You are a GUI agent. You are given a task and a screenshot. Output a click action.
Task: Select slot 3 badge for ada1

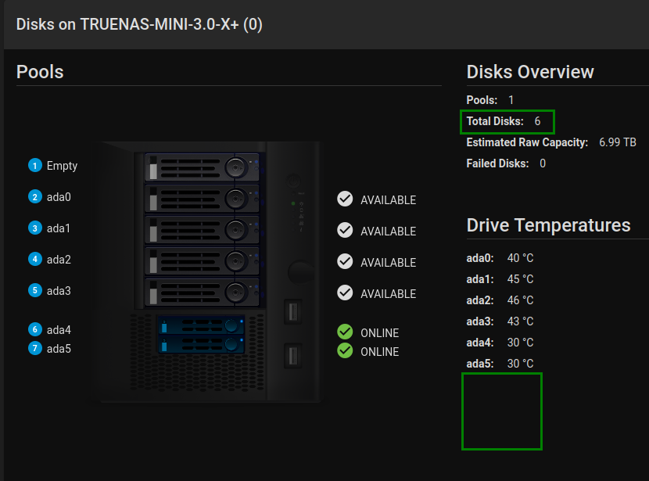[x=35, y=228]
